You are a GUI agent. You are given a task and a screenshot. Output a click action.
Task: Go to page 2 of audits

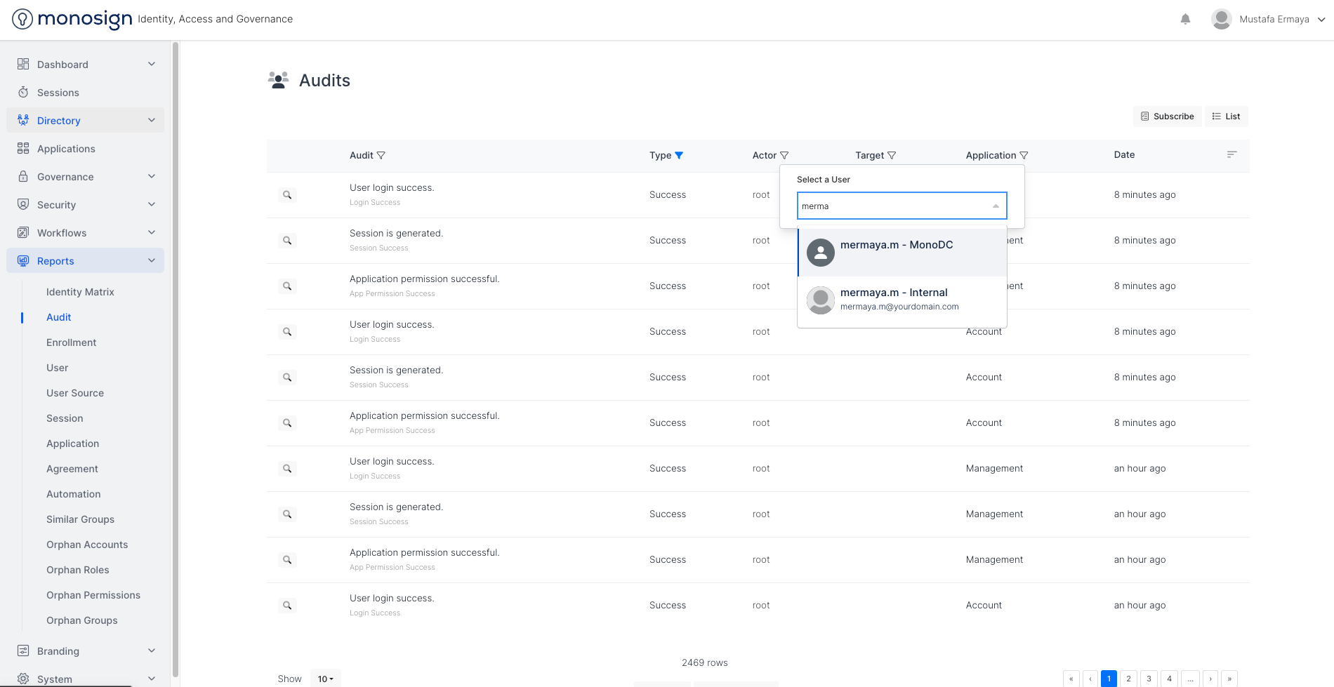1128,679
